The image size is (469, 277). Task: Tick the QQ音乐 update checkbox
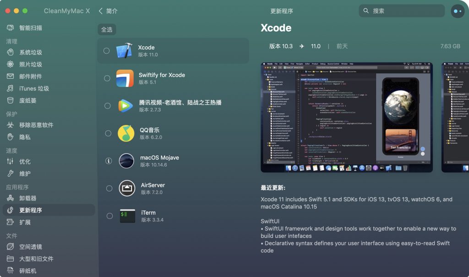[x=108, y=133]
